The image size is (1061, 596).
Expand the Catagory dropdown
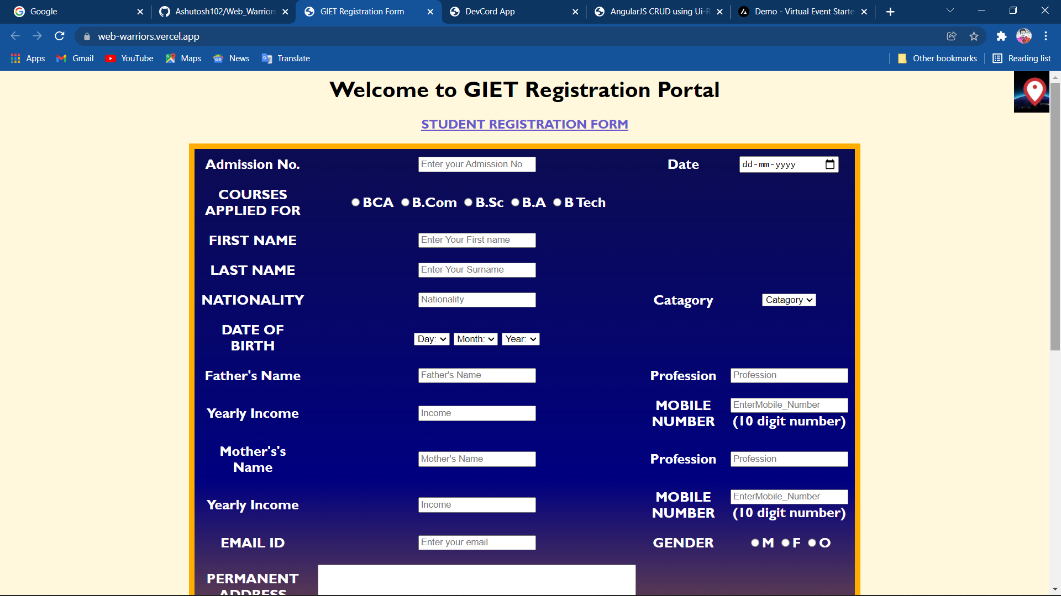point(789,300)
